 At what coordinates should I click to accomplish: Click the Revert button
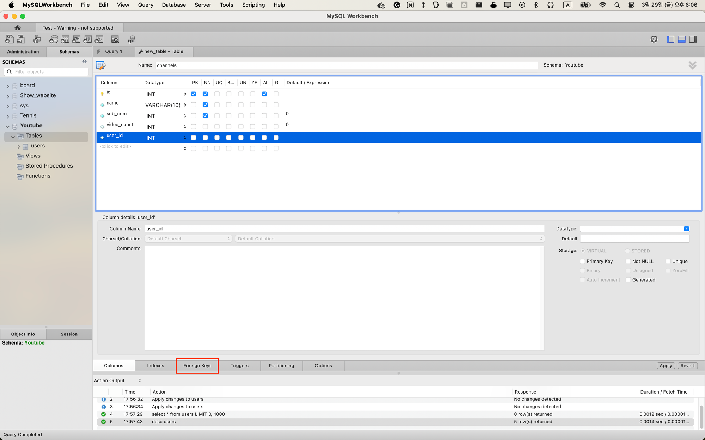[x=687, y=366]
